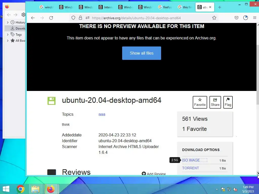Click the item title ubuntu-20.04-desktop-amd64
This screenshot has height=194, width=259.
pyautogui.click(x=112, y=100)
